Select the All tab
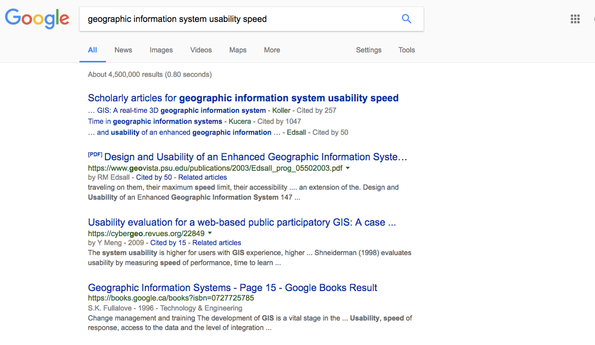595x345 pixels. (x=92, y=50)
